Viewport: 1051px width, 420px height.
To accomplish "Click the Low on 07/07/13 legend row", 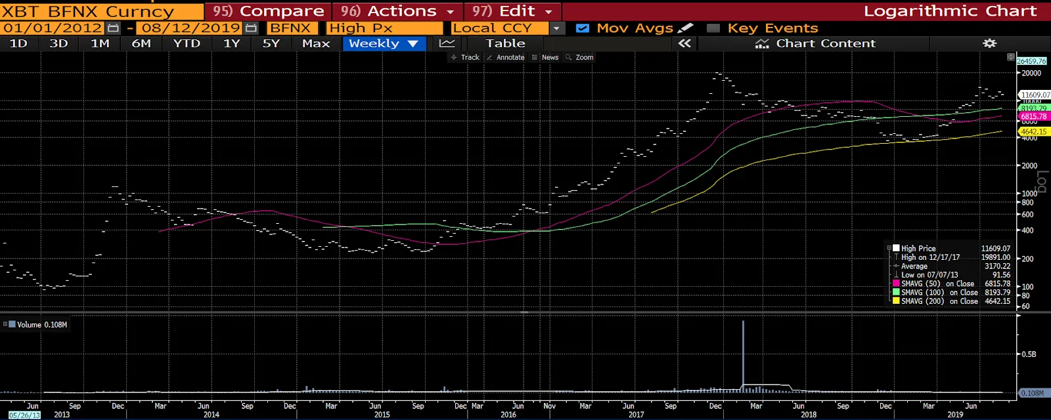I will (x=950, y=275).
